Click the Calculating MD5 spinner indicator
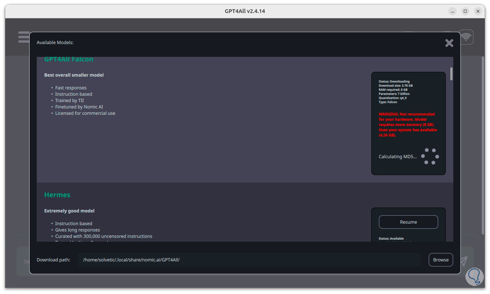The image size is (490, 294). coord(430,156)
